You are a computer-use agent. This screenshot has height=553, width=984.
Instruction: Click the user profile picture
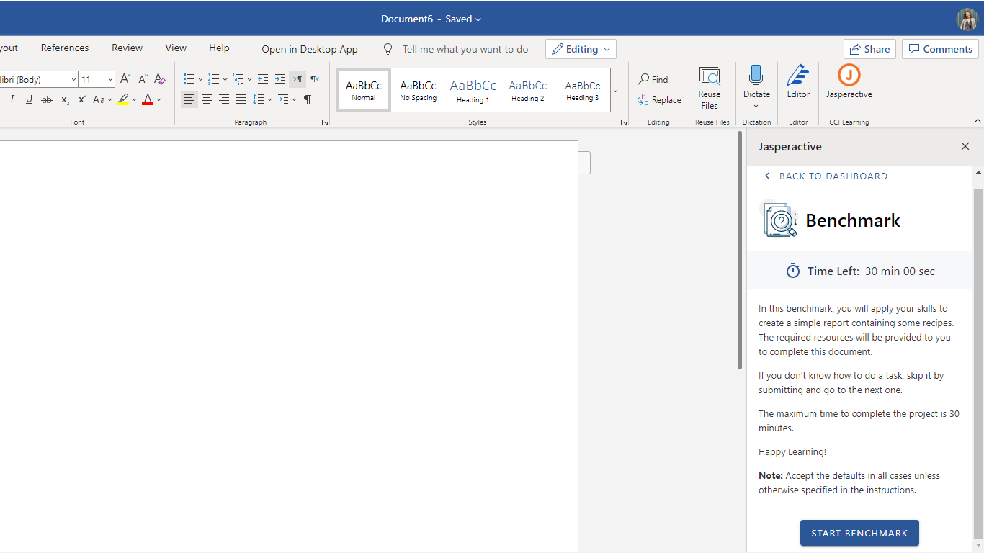(967, 19)
